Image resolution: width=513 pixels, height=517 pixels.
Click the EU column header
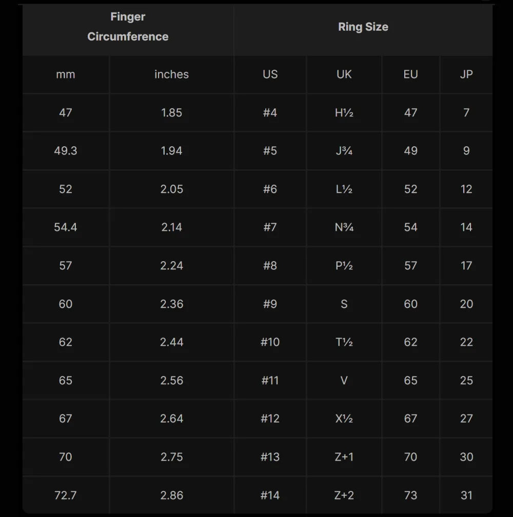click(410, 74)
